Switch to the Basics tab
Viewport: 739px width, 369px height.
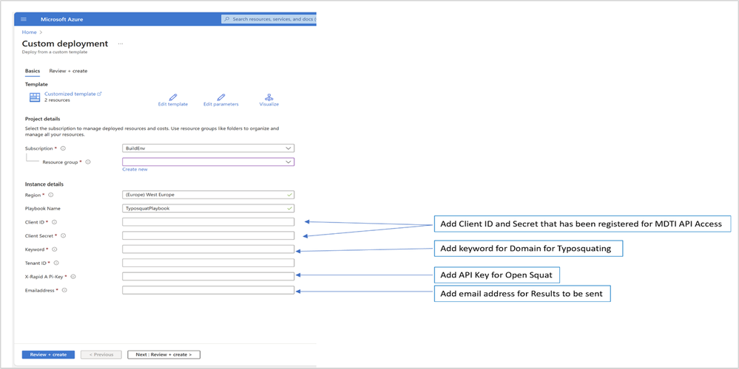click(x=33, y=71)
